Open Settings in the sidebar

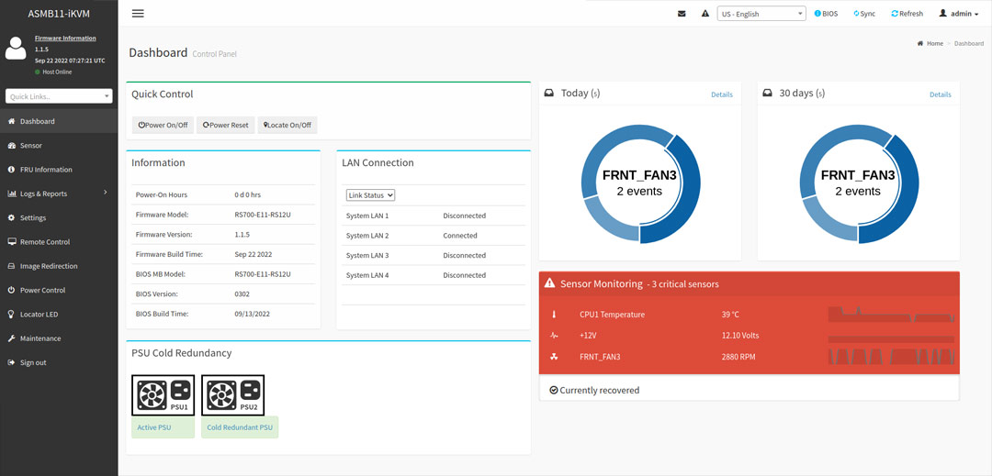pyautogui.click(x=59, y=217)
